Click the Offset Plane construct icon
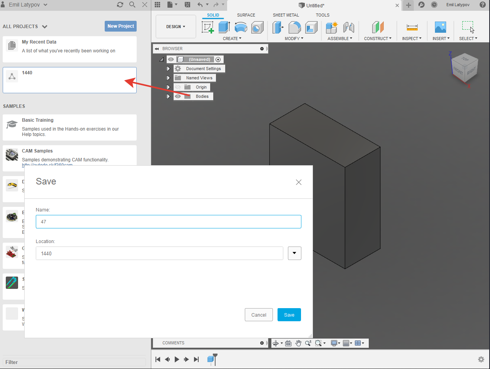This screenshot has width=490, height=369. coord(378,27)
